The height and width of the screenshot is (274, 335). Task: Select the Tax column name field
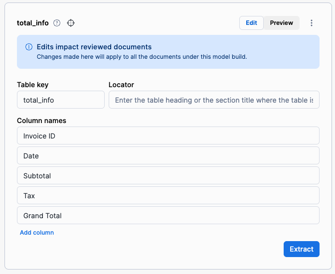(x=168, y=195)
